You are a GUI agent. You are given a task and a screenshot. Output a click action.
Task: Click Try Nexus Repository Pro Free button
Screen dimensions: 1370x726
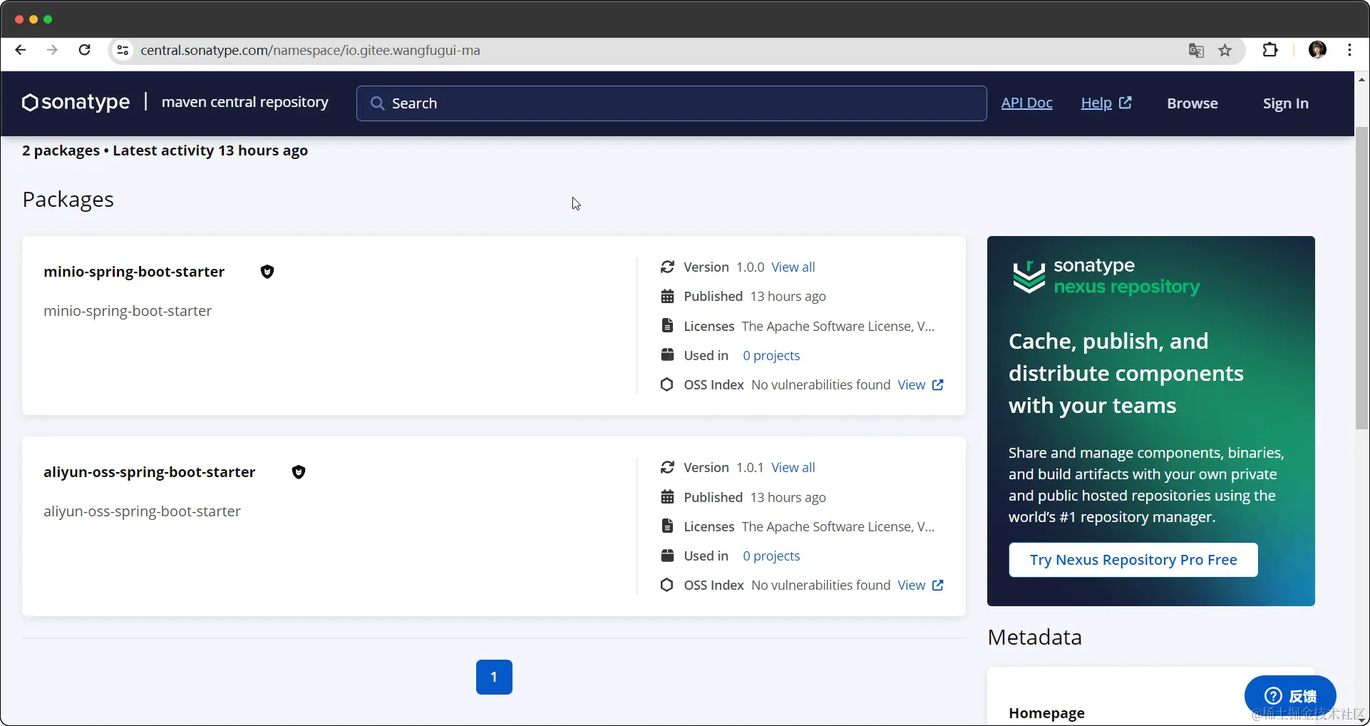(x=1133, y=560)
